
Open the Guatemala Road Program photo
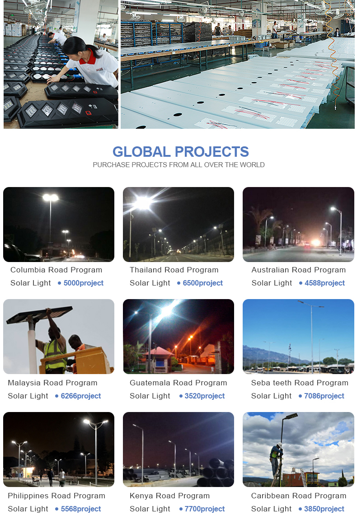(178, 337)
